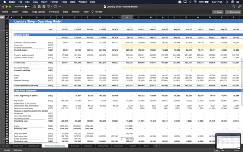Select the Total Assets row label

coord(20,63)
